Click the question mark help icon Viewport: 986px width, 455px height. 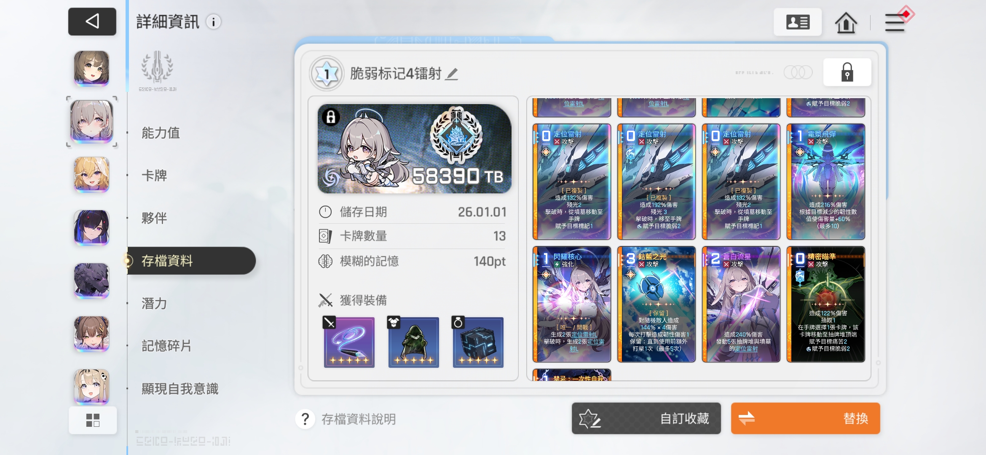pyautogui.click(x=305, y=419)
